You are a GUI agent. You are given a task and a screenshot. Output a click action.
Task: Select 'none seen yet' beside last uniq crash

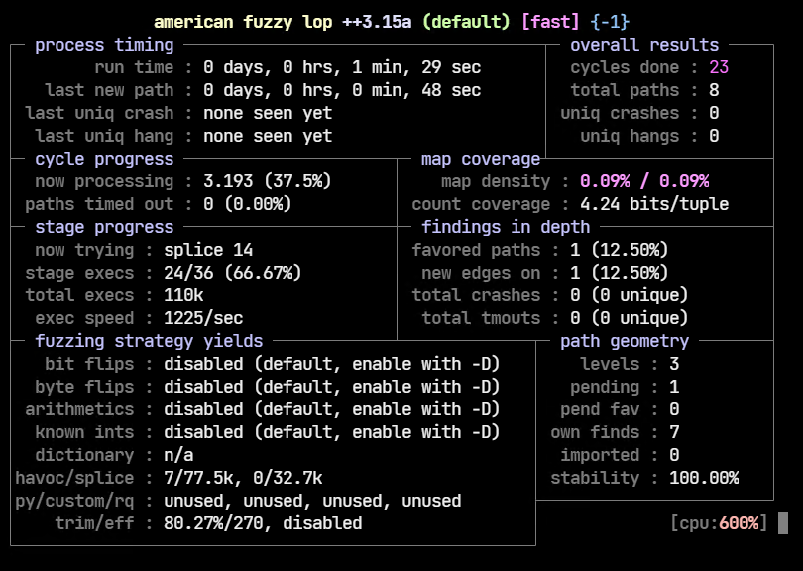click(x=268, y=113)
